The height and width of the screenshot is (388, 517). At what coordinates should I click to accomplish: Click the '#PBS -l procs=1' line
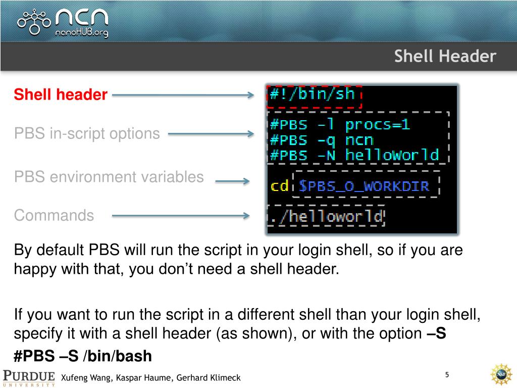(340, 125)
